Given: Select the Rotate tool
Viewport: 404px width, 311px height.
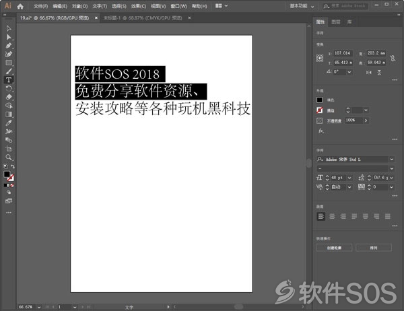Looking at the screenshot, I should pos(9,89).
